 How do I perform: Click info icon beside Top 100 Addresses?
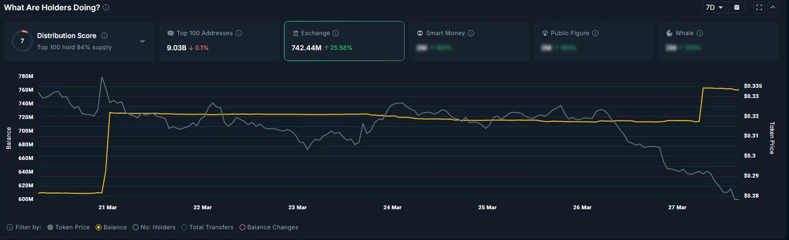pos(239,33)
